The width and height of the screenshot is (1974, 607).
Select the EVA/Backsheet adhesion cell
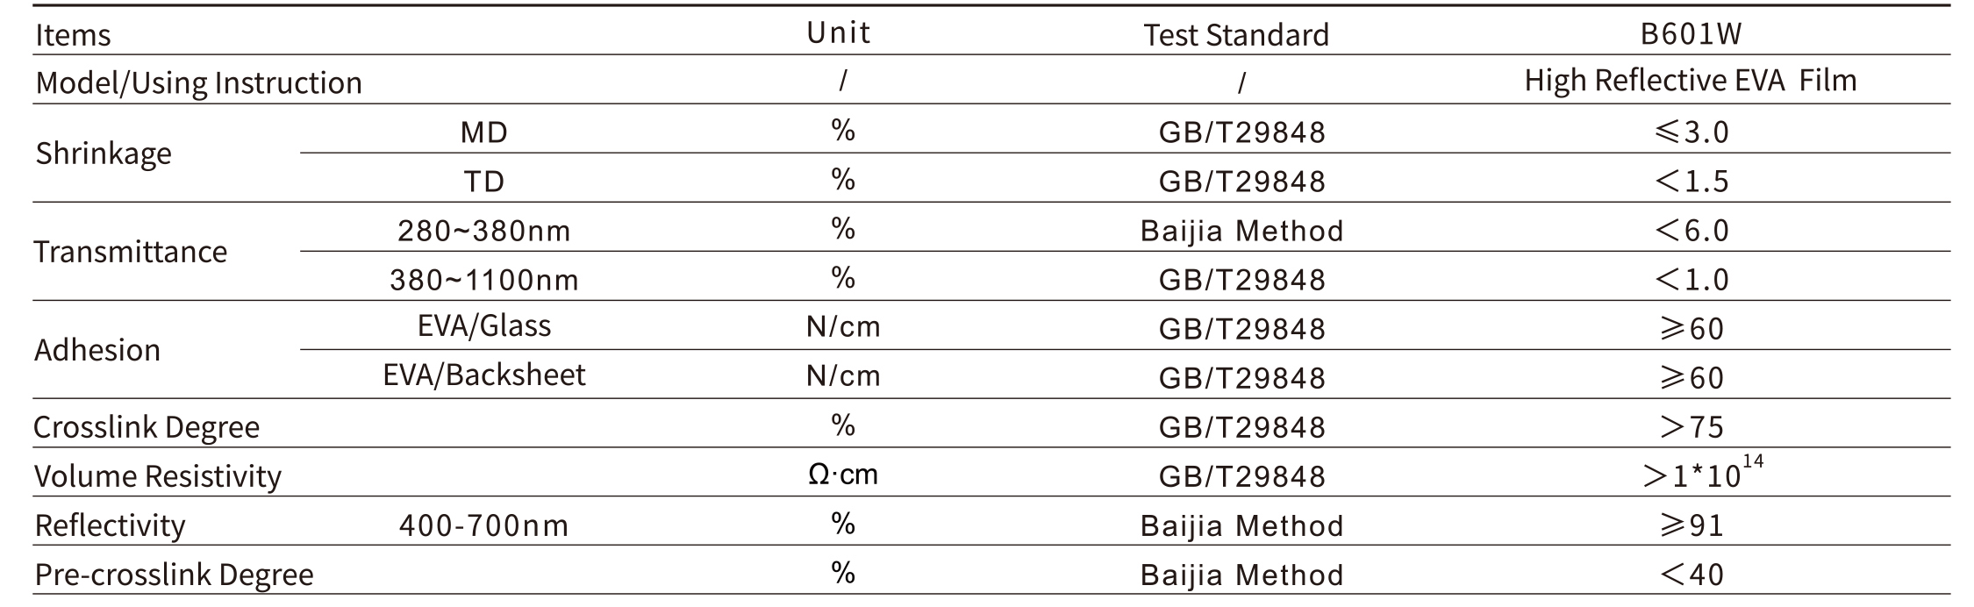(484, 375)
